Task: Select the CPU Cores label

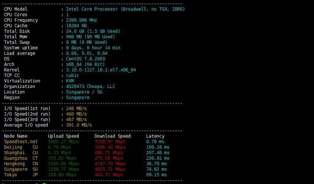Action: [16, 15]
